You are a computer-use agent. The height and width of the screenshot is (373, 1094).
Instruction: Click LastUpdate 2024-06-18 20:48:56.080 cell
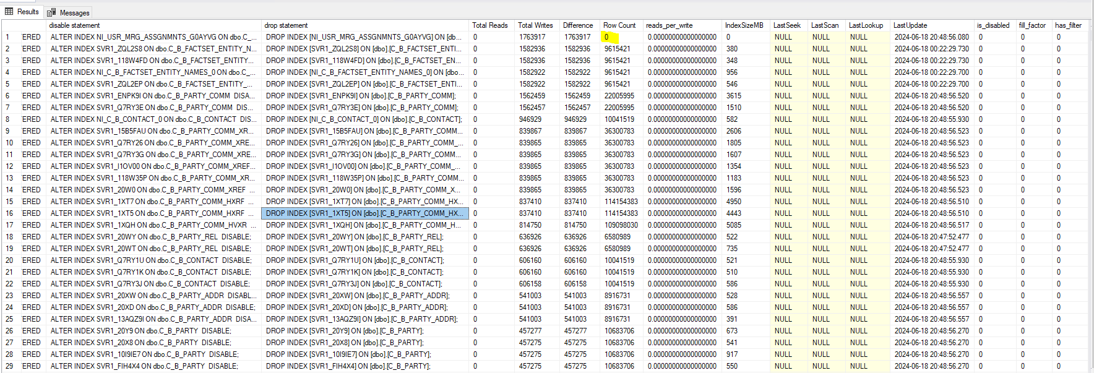point(933,37)
